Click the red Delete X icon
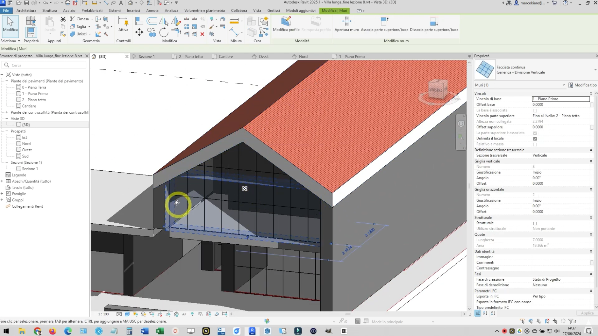This screenshot has width=598, height=336. coord(202,34)
